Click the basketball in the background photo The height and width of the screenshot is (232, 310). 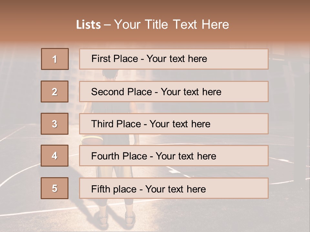point(92,140)
